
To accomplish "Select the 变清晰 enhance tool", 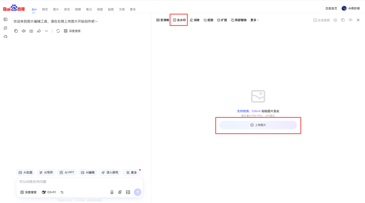I will tap(163, 20).
